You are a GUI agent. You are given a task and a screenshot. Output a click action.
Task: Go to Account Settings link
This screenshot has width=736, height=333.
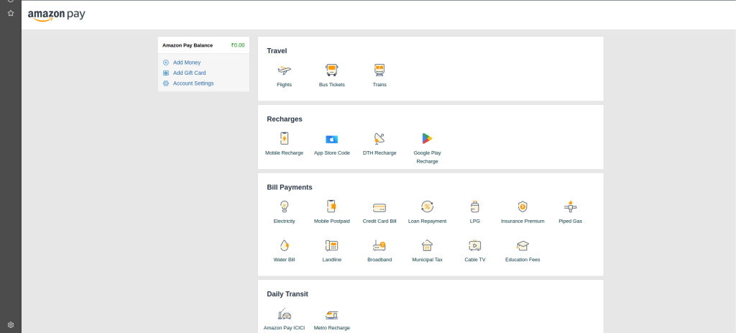tap(193, 83)
